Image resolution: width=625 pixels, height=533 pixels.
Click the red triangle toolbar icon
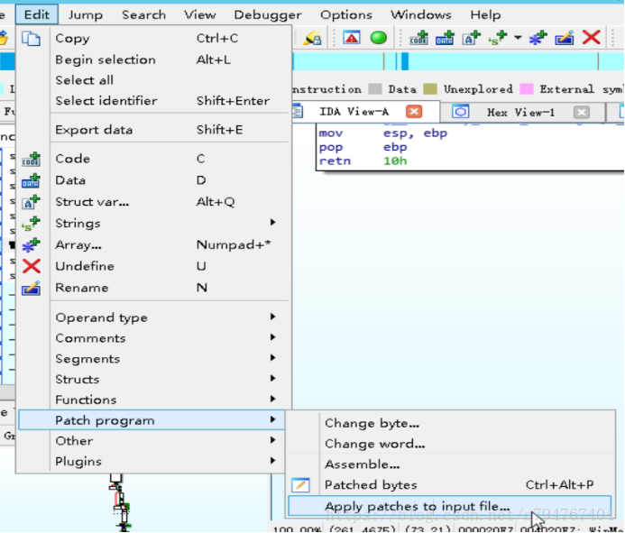pos(352,38)
